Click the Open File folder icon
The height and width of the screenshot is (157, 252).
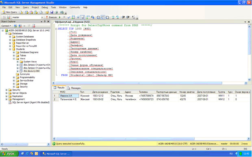pyautogui.click(x=47, y=12)
